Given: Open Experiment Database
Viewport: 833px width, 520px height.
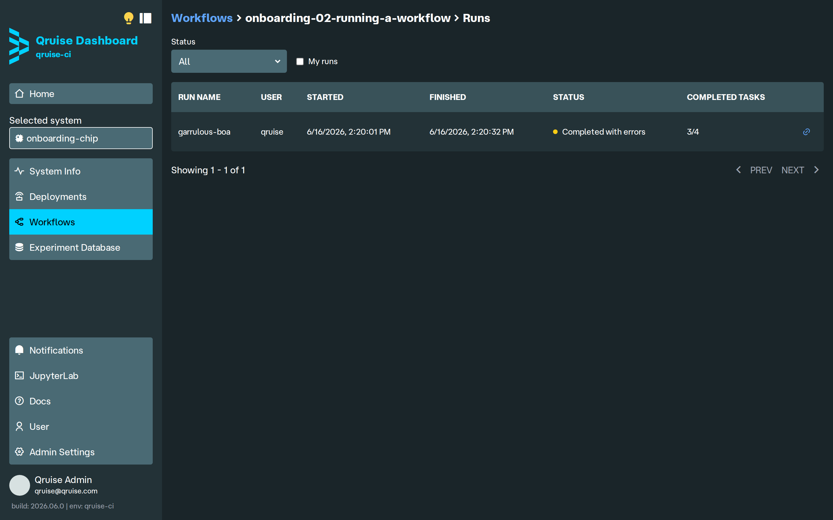Looking at the screenshot, I should tap(81, 247).
